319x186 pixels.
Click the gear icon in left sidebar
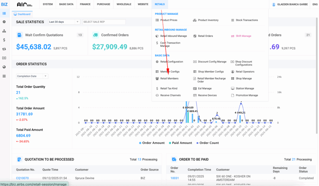pos(4,22)
